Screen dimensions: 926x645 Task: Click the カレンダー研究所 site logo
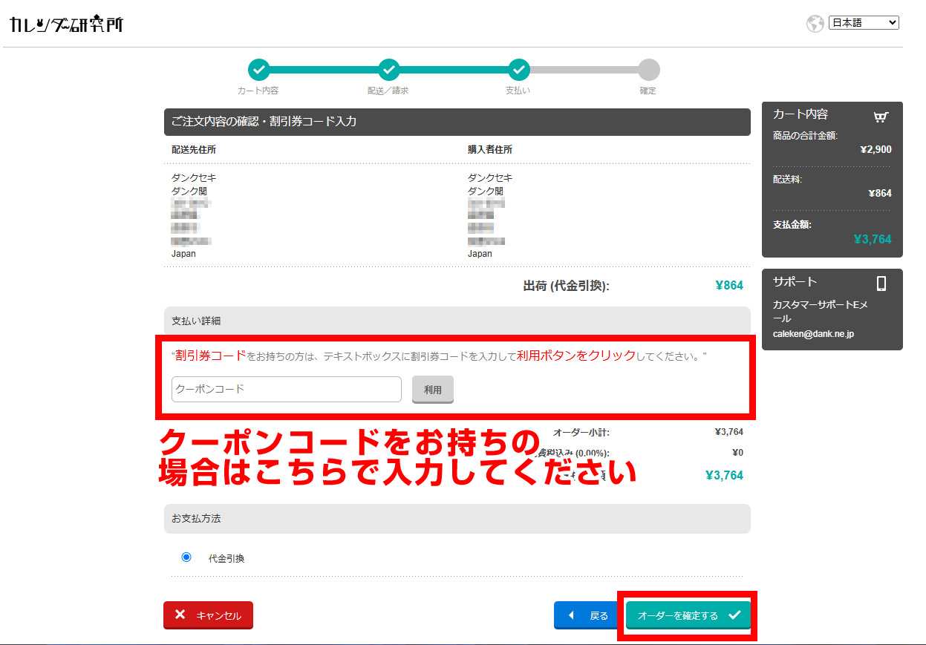(x=67, y=24)
